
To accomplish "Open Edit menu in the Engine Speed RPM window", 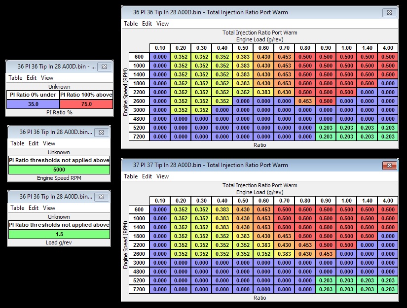I will pos(34,143).
